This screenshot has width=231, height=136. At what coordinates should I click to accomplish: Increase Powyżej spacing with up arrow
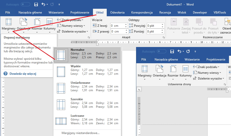click(162, 24)
